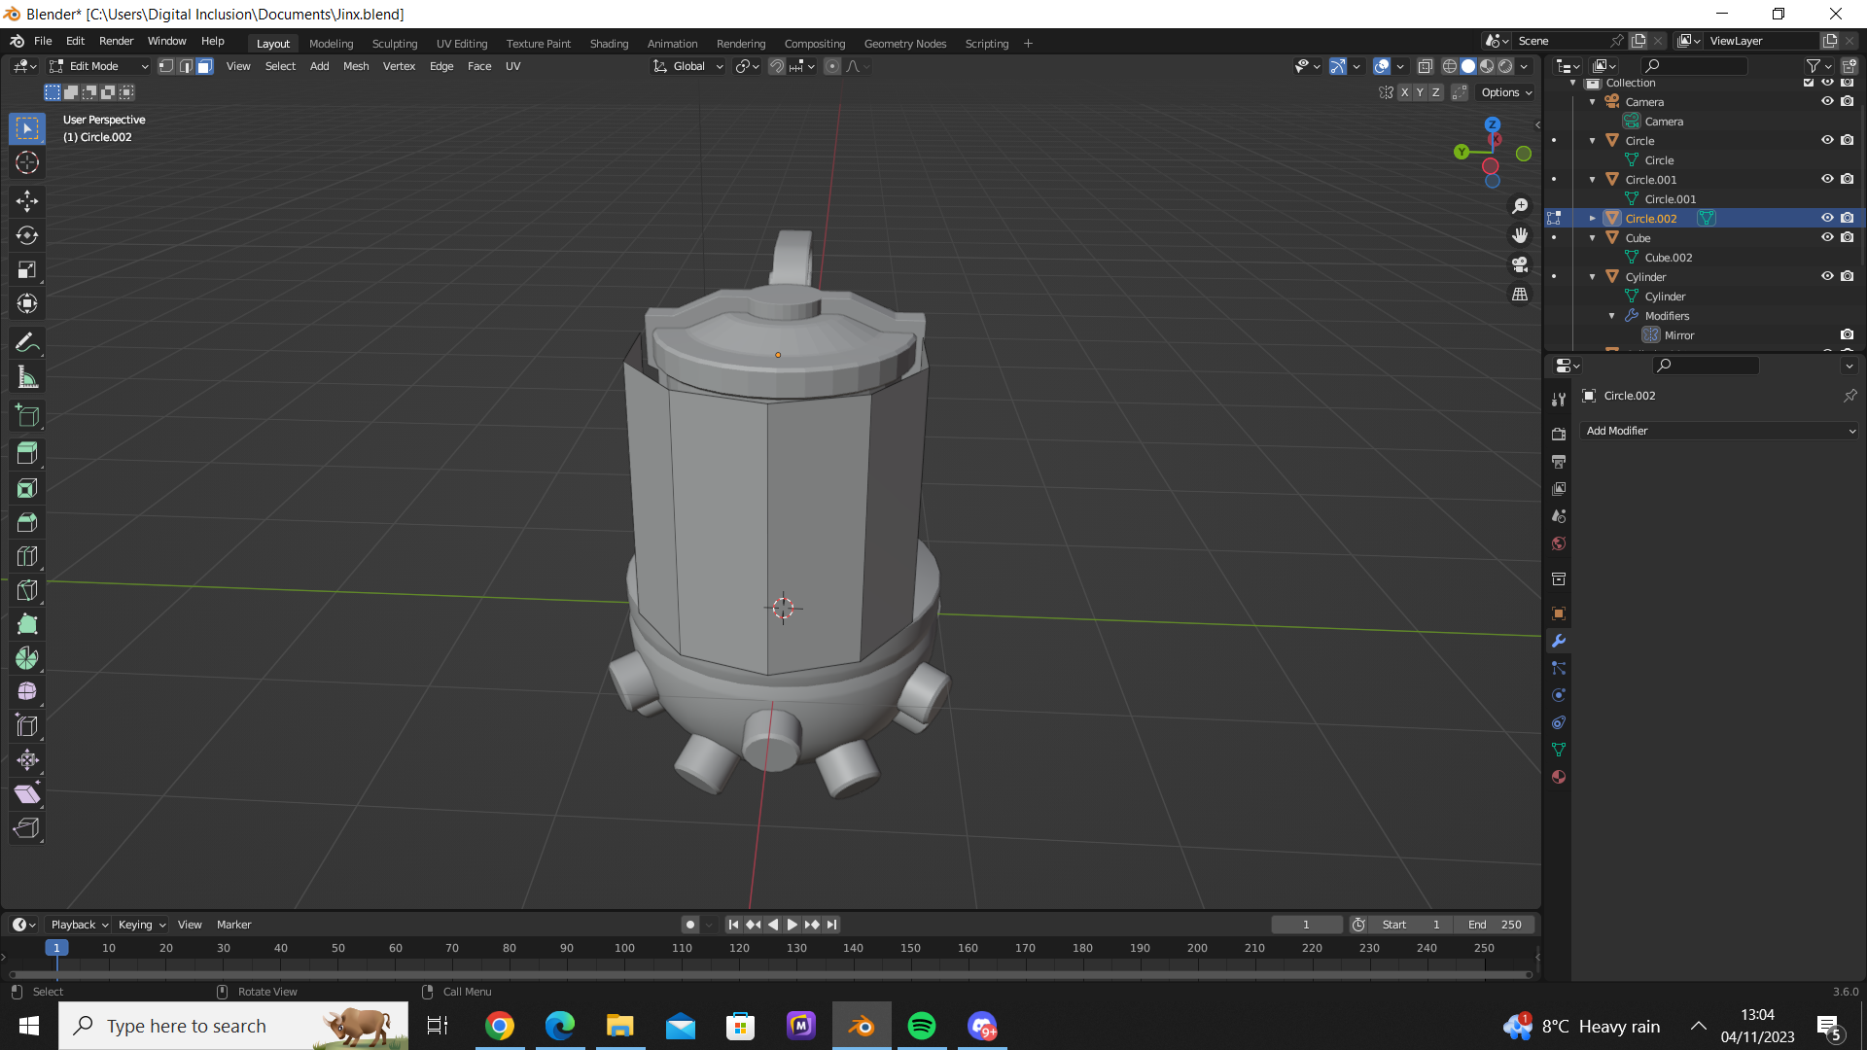The height and width of the screenshot is (1050, 1867).
Task: Click the Z axis gizmo handle
Action: [x=1492, y=124]
